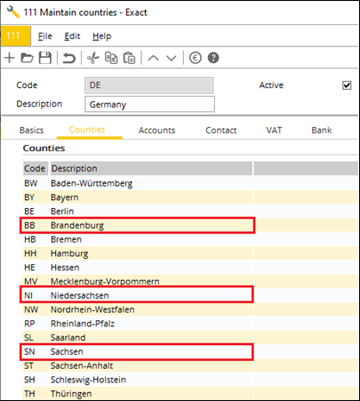Select the Brandenburg county row
The width and height of the screenshot is (360, 401).
pyautogui.click(x=138, y=225)
